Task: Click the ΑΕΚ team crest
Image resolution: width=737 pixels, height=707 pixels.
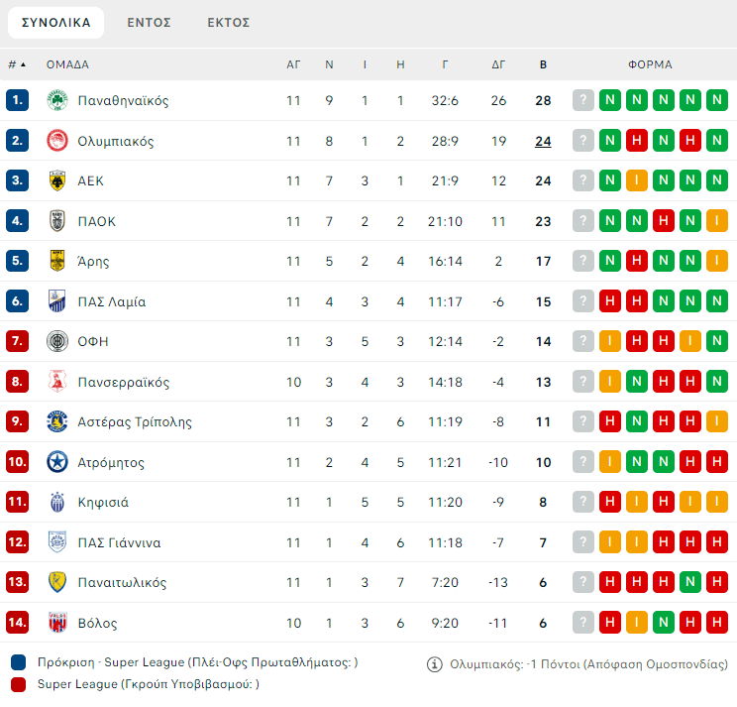Action: [57, 180]
